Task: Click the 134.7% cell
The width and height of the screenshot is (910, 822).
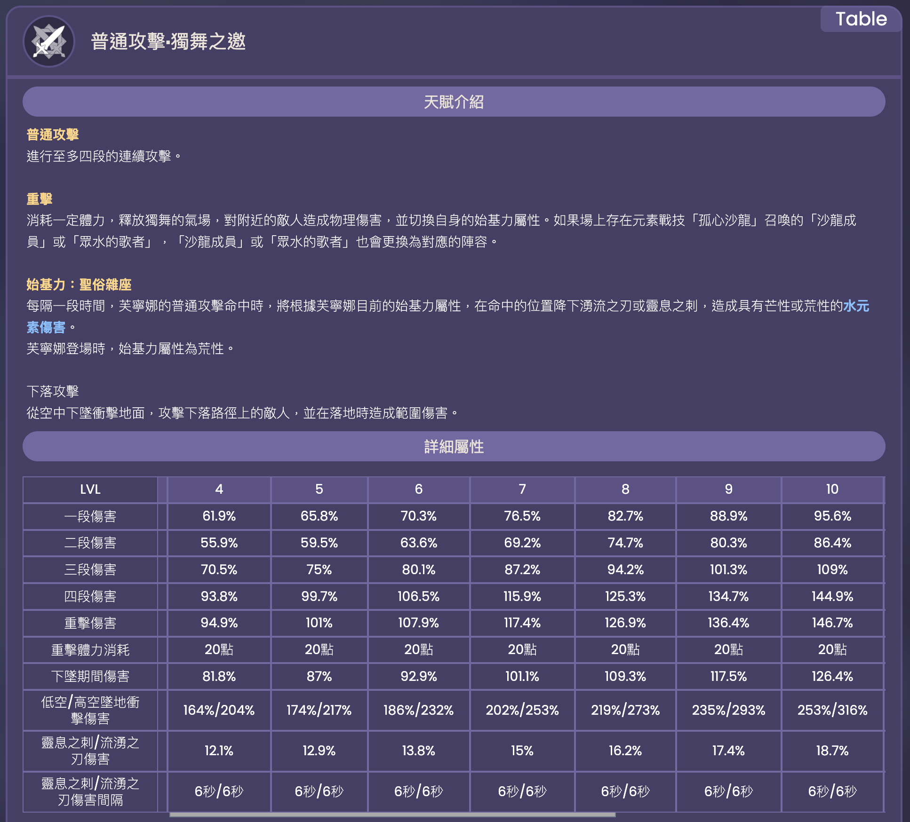Action: (729, 596)
